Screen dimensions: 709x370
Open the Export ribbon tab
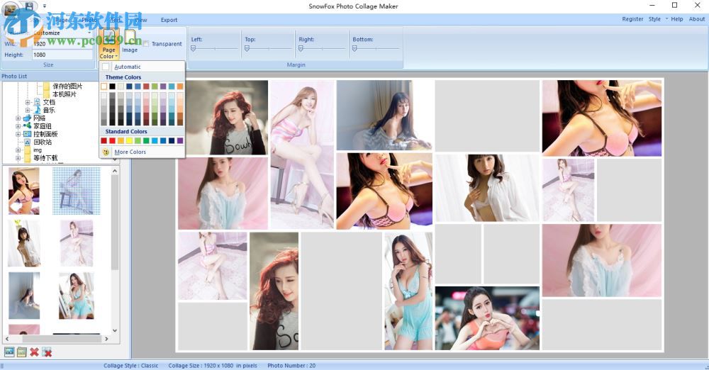click(x=169, y=20)
